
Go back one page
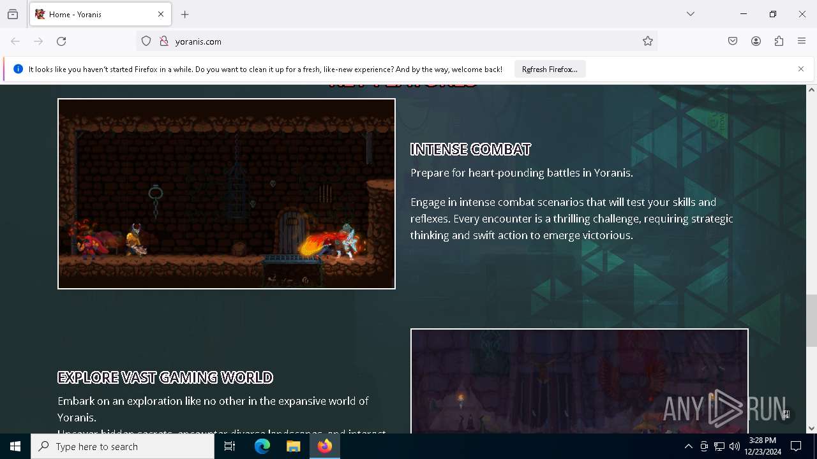(15, 41)
